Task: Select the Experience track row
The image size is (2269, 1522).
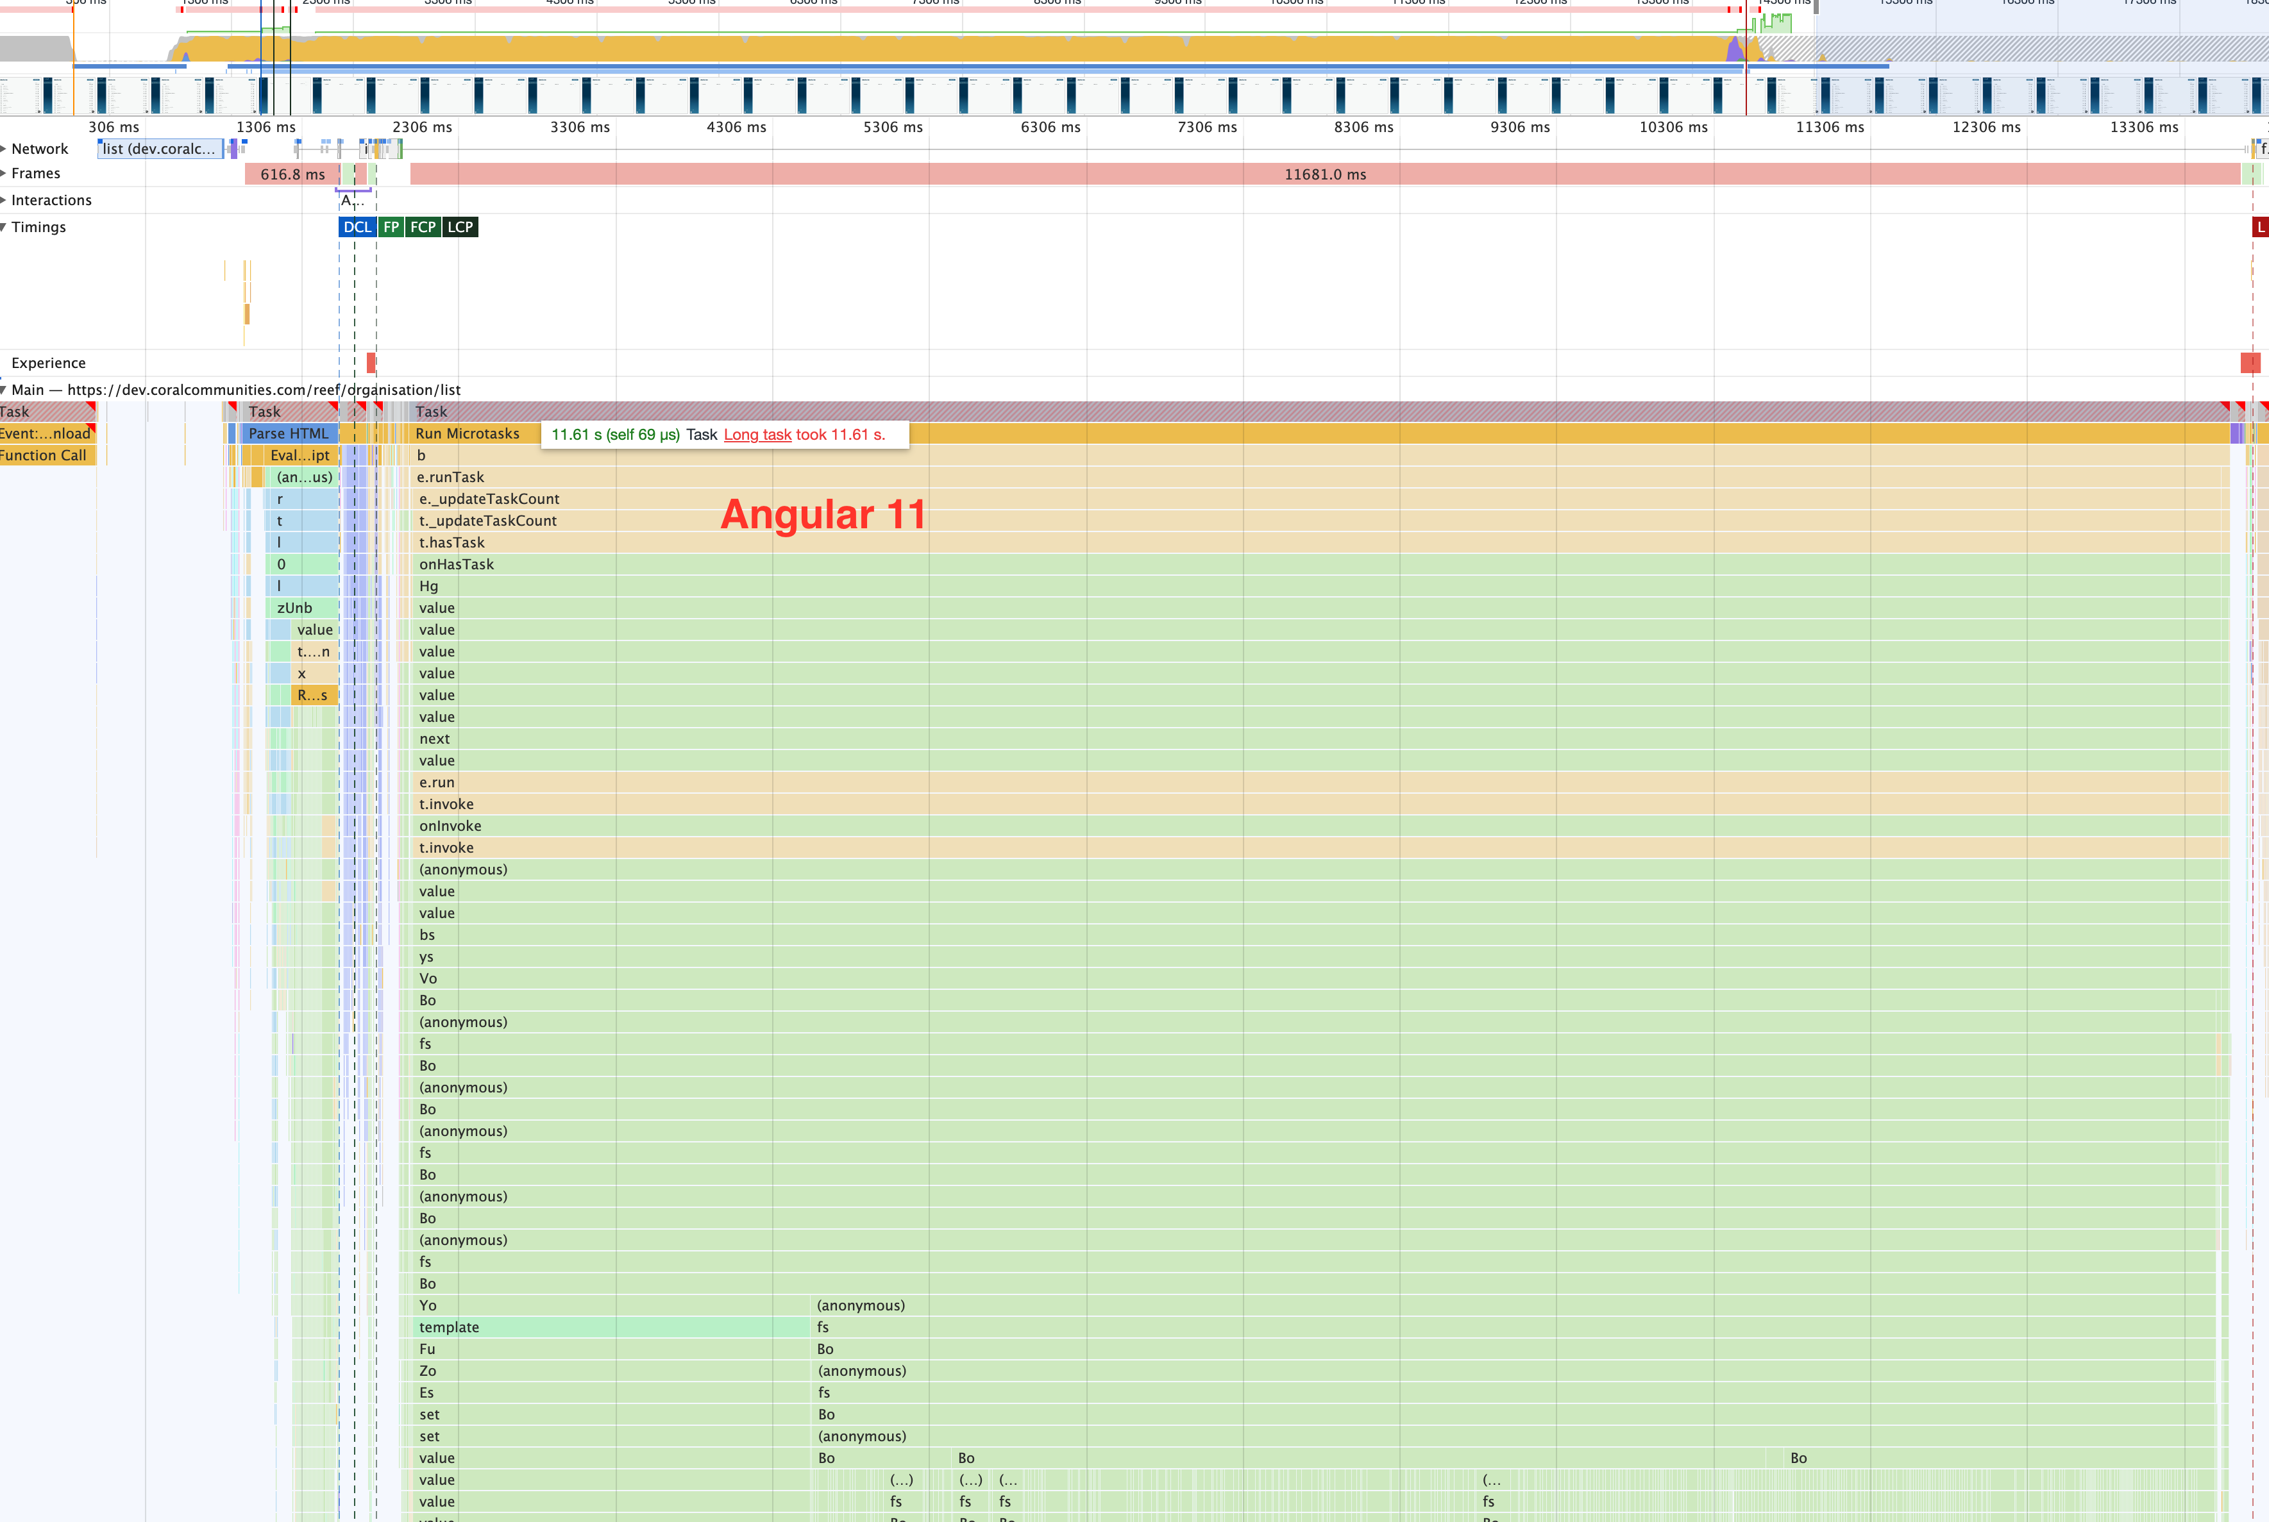Action: point(49,362)
